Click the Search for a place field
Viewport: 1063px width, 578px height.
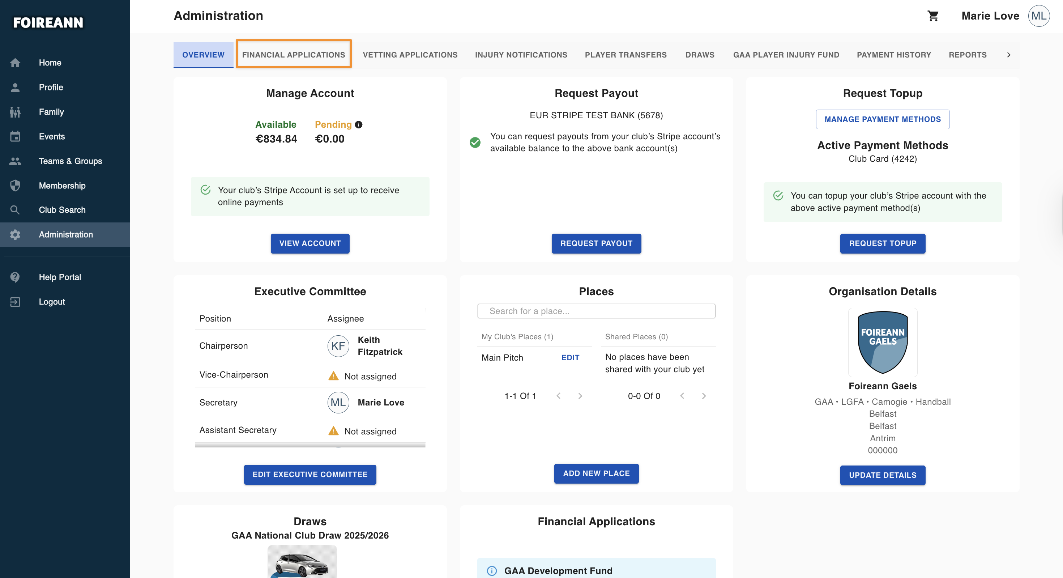[596, 311]
